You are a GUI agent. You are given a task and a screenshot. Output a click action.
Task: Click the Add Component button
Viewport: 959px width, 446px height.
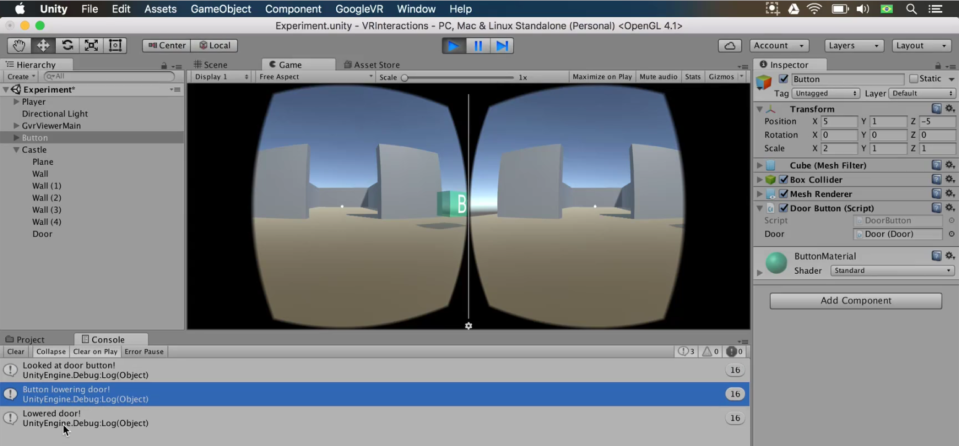point(856,300)
